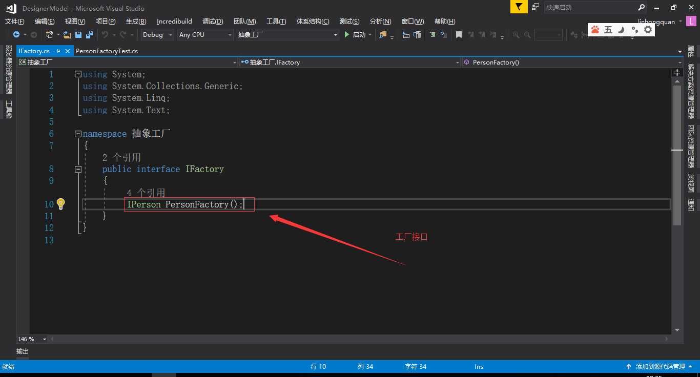Click the split editor icon above scrollbar
Viewport: 700px width, 377px height.
point(677,73)
